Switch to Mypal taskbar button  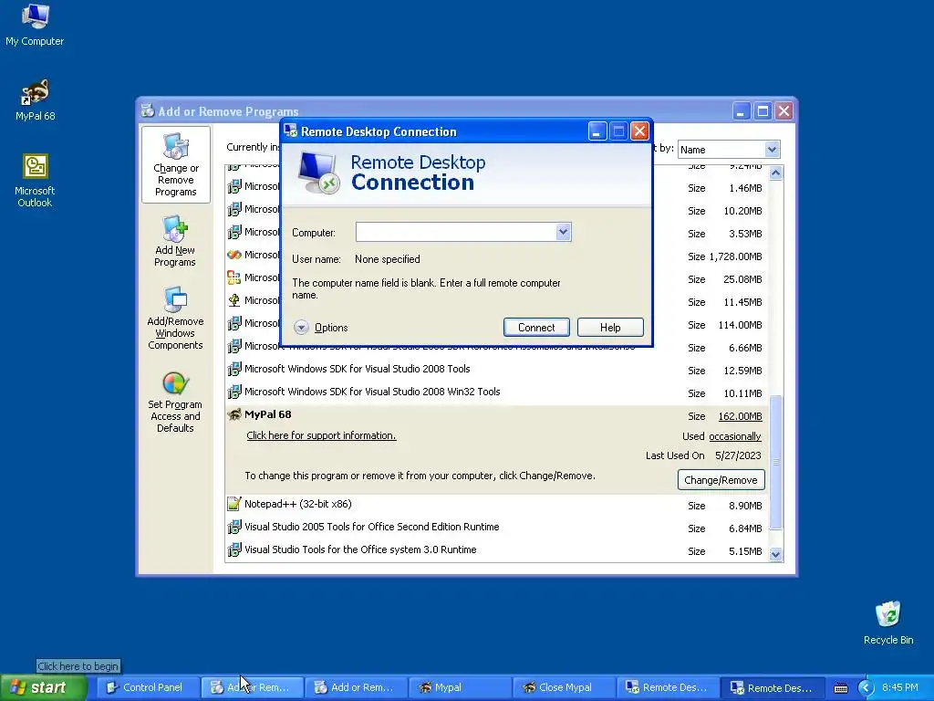460,688
